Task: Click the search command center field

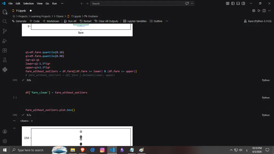Action: [137, 4]
